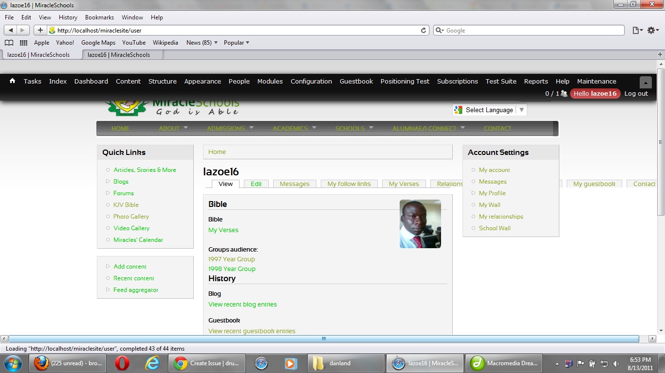Open the 1997 Year Group link
Screen dimensions: 665x373
click(232, 259)
